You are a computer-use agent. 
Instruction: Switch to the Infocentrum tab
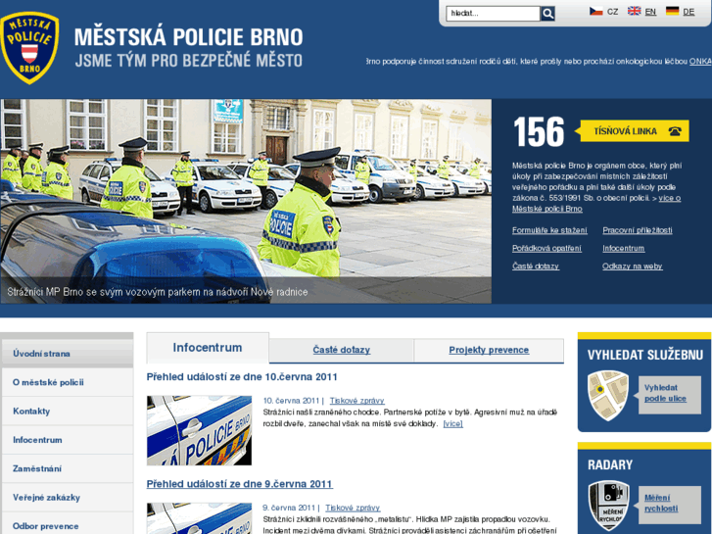[x=208, y=348]
